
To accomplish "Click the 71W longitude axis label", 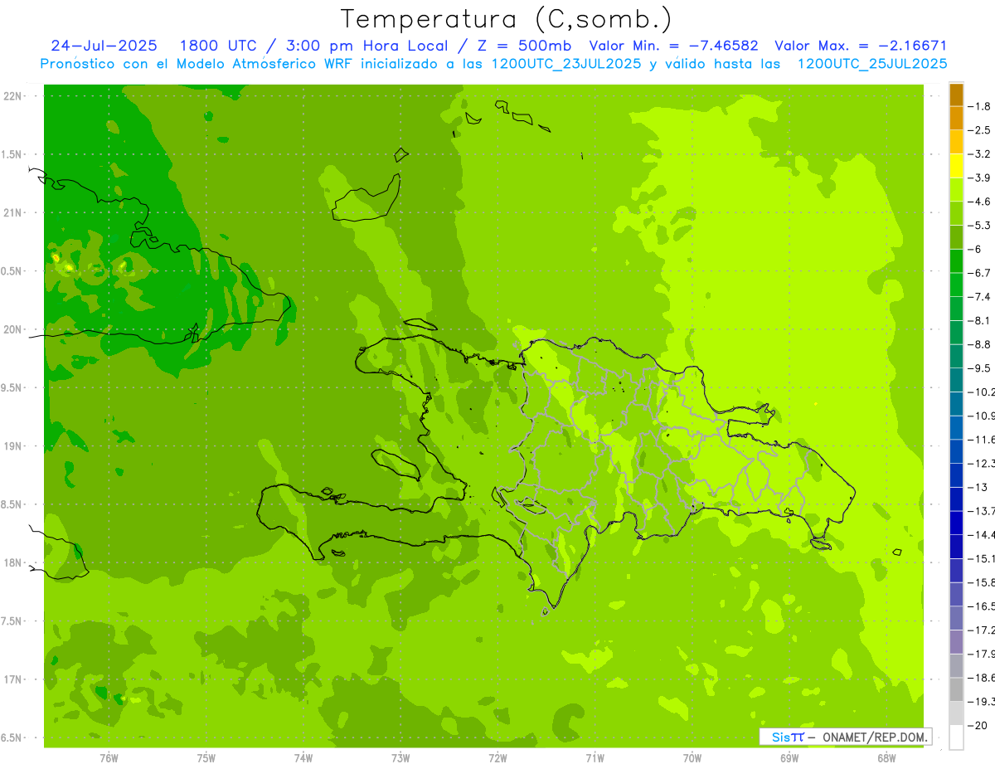I will tap(595, 757).
